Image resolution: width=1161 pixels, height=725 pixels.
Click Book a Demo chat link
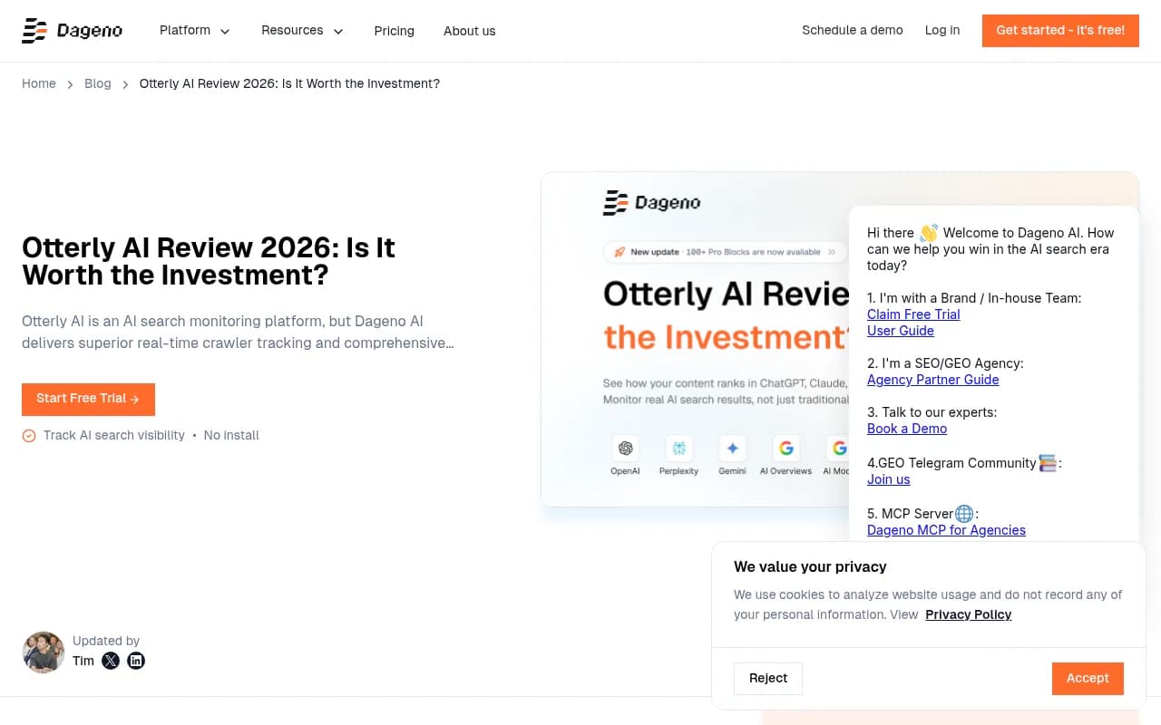point(907,429)
